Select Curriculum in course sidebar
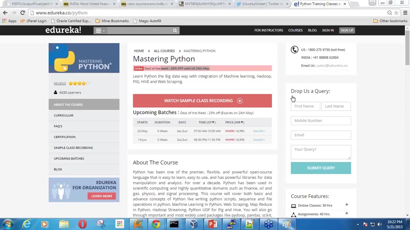The image size is (410, 230). click(84, 115)
